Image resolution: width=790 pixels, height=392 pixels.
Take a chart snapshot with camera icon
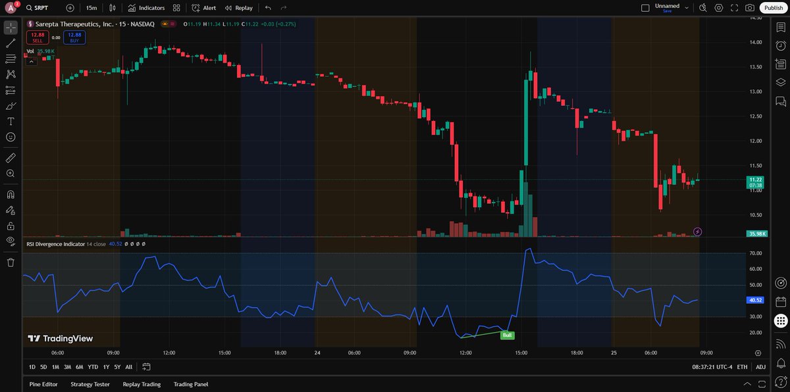750,8
